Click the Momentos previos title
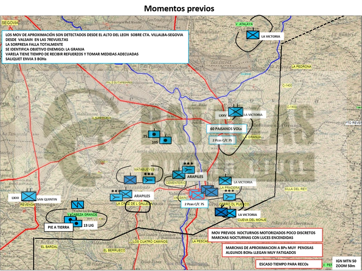 click(x=179, y=9)
